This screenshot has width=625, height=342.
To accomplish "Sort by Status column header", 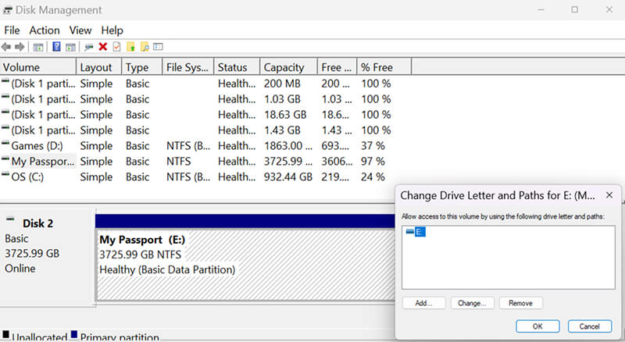I will (237, 67).
